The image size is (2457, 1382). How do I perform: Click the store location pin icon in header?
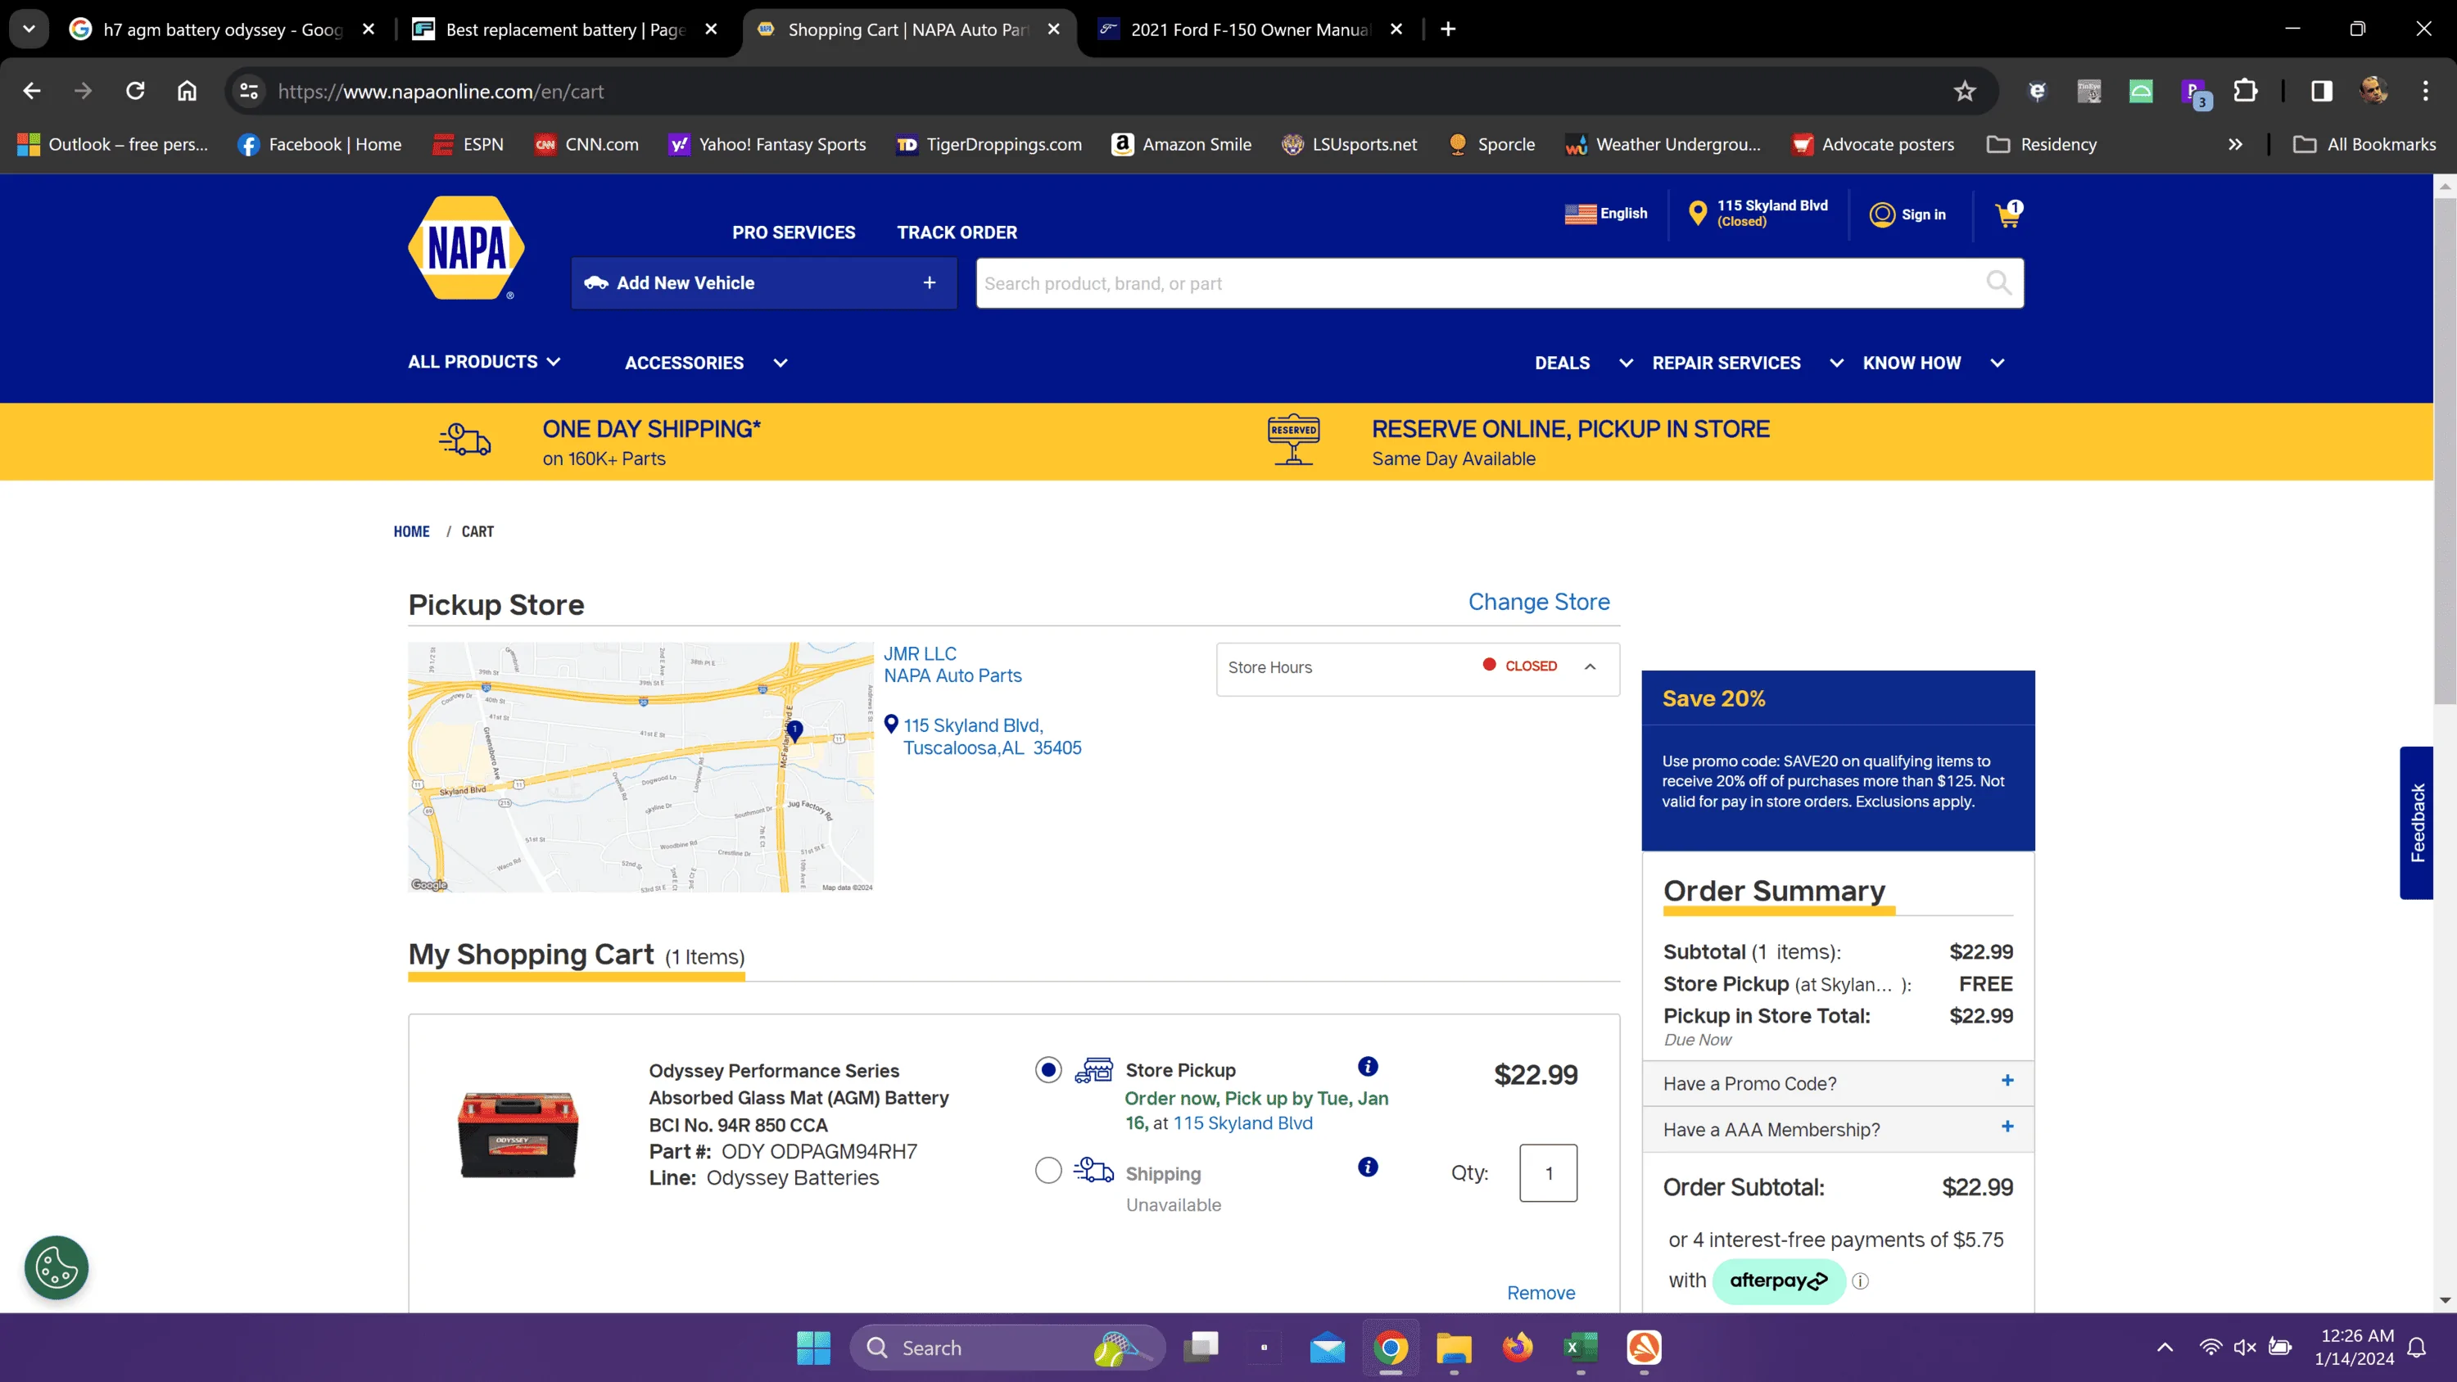click(x=1697, y=213)
